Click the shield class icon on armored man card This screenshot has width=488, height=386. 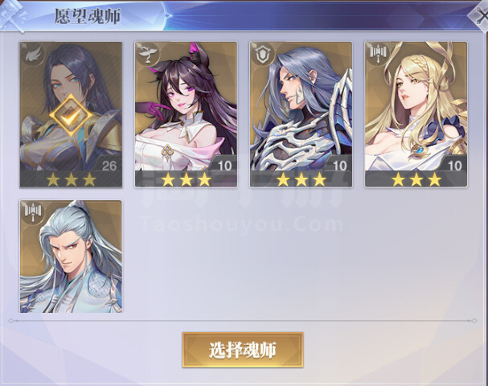(263, 55)
